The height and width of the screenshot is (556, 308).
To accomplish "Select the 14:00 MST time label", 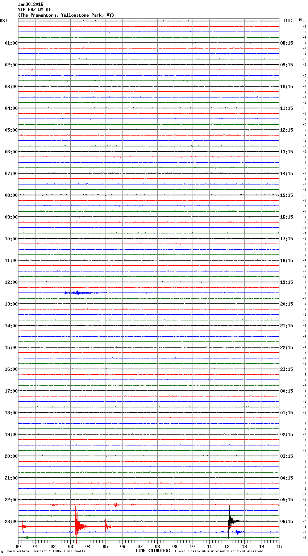I will pyautogui.click(x=11, y=326).
